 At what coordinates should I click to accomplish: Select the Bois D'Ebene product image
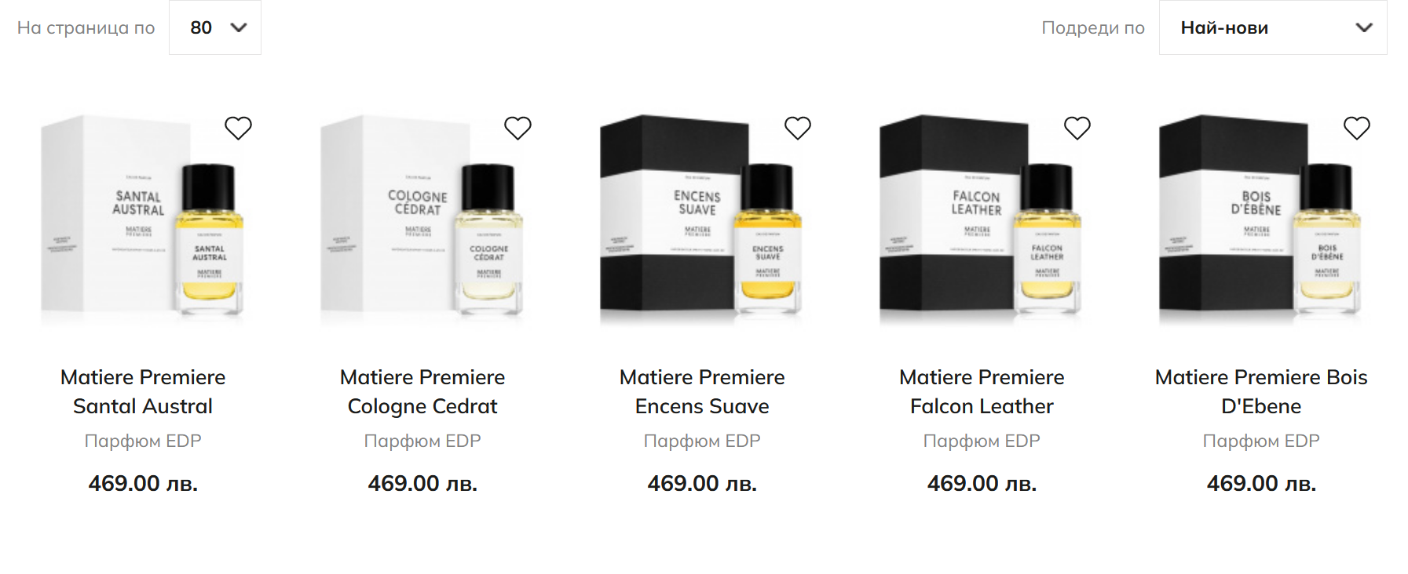[x=1261, y=220]
